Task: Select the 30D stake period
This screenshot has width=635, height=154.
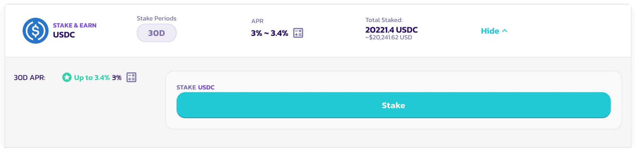Action: click(157, 33)
